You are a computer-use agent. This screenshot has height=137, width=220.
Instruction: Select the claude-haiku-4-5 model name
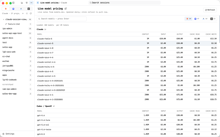[46, 67]
